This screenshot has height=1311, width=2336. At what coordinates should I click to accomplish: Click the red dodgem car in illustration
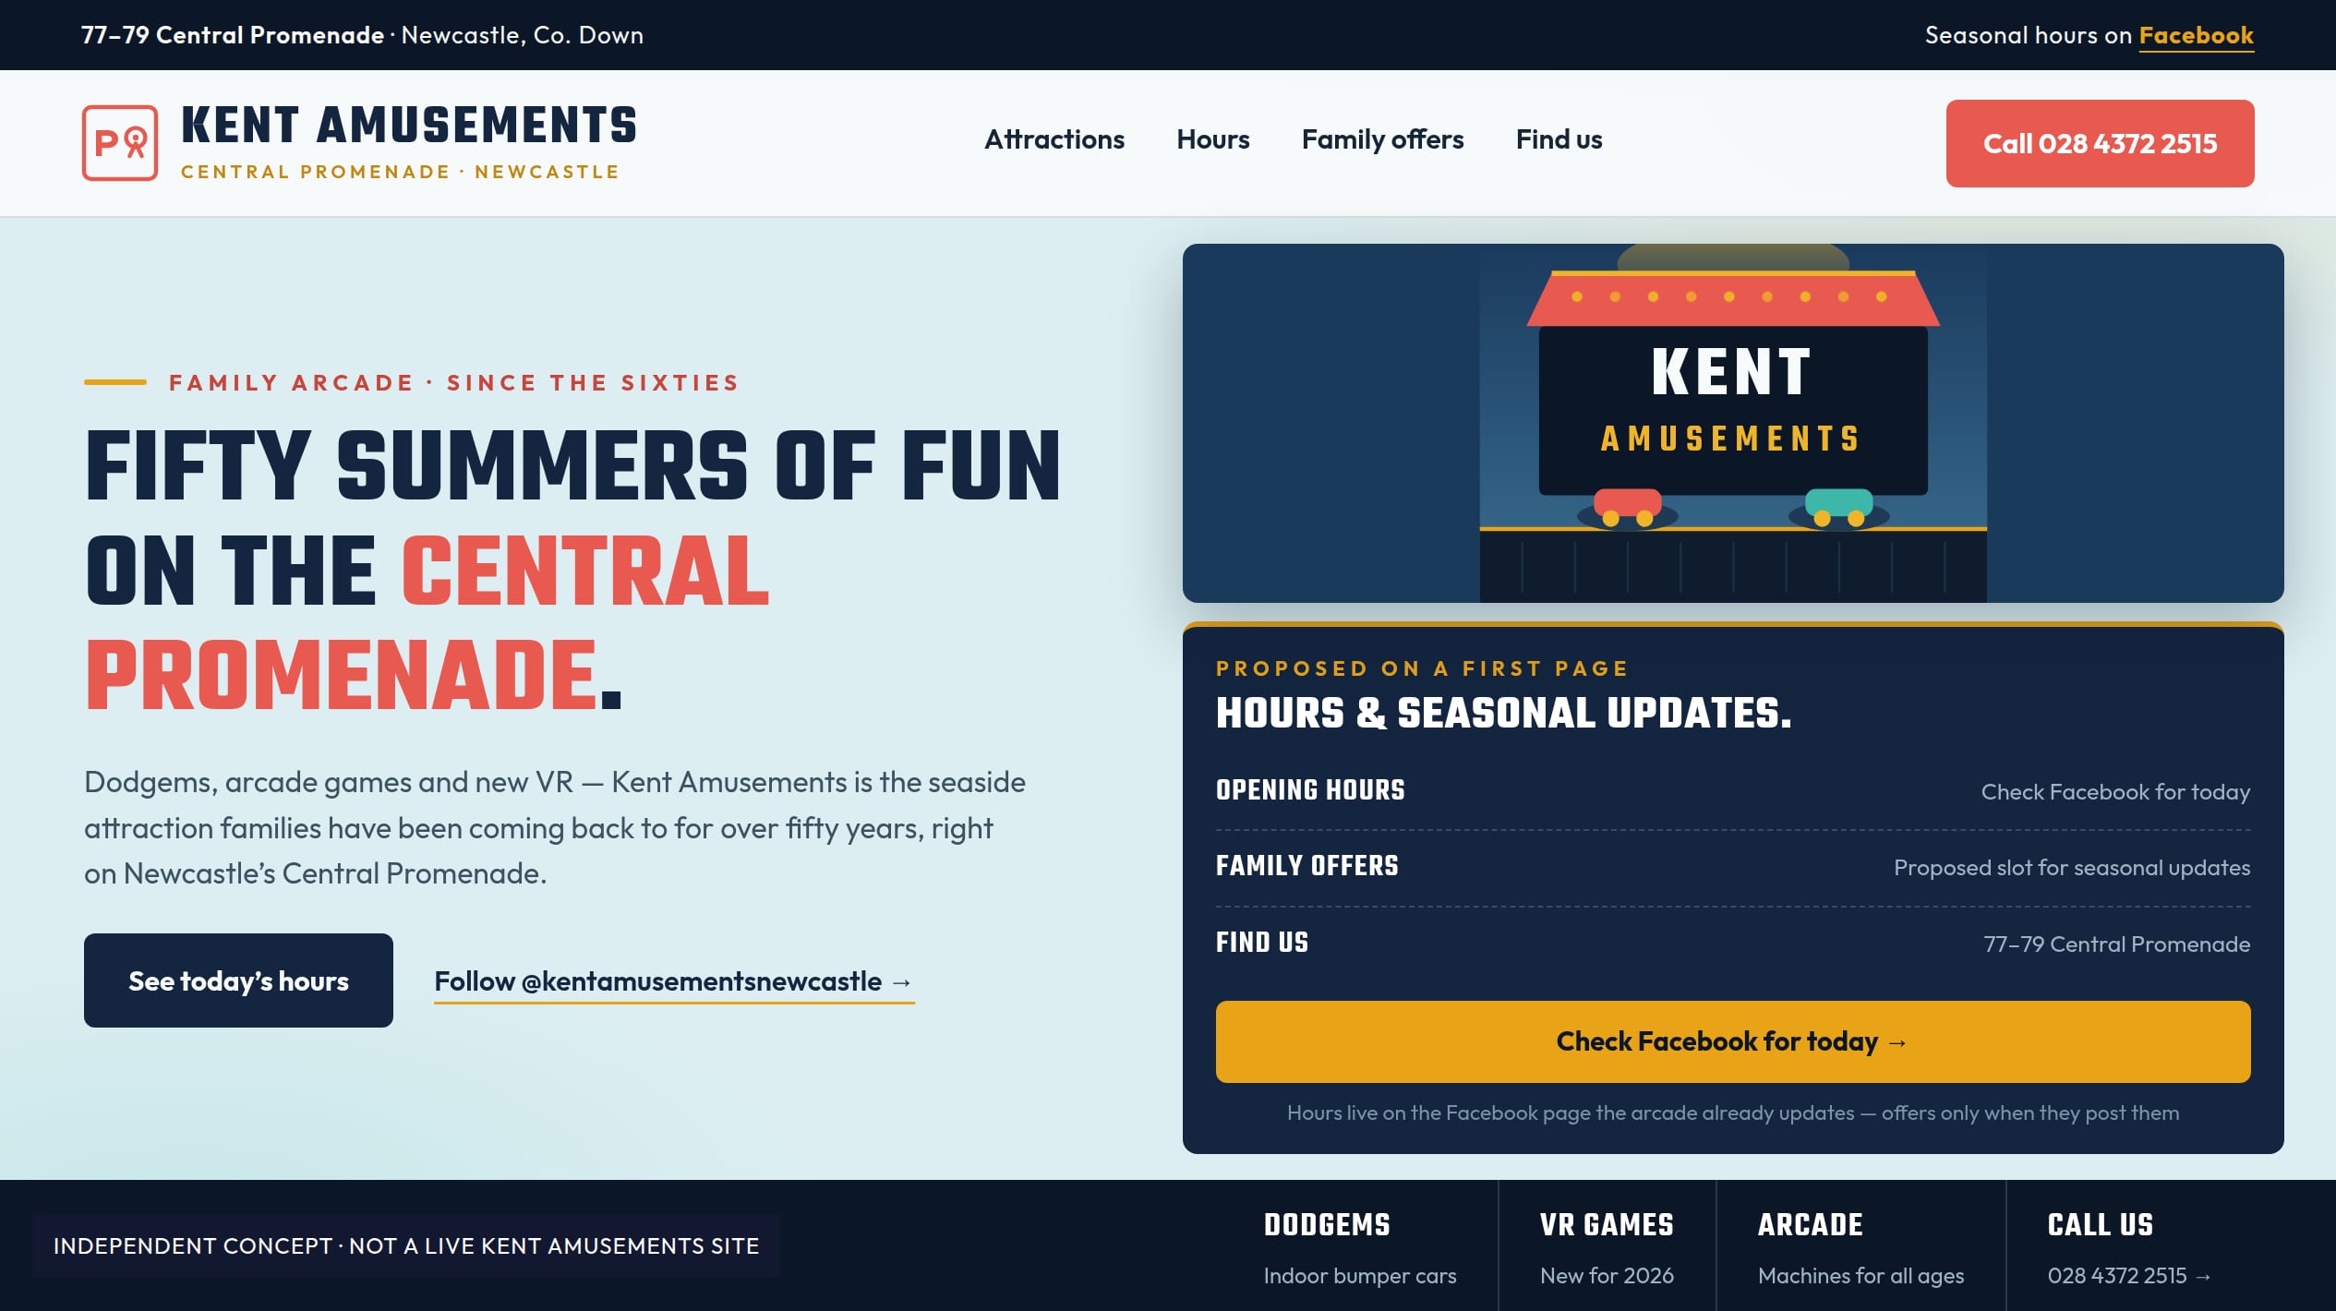(x=1627, y=507)
